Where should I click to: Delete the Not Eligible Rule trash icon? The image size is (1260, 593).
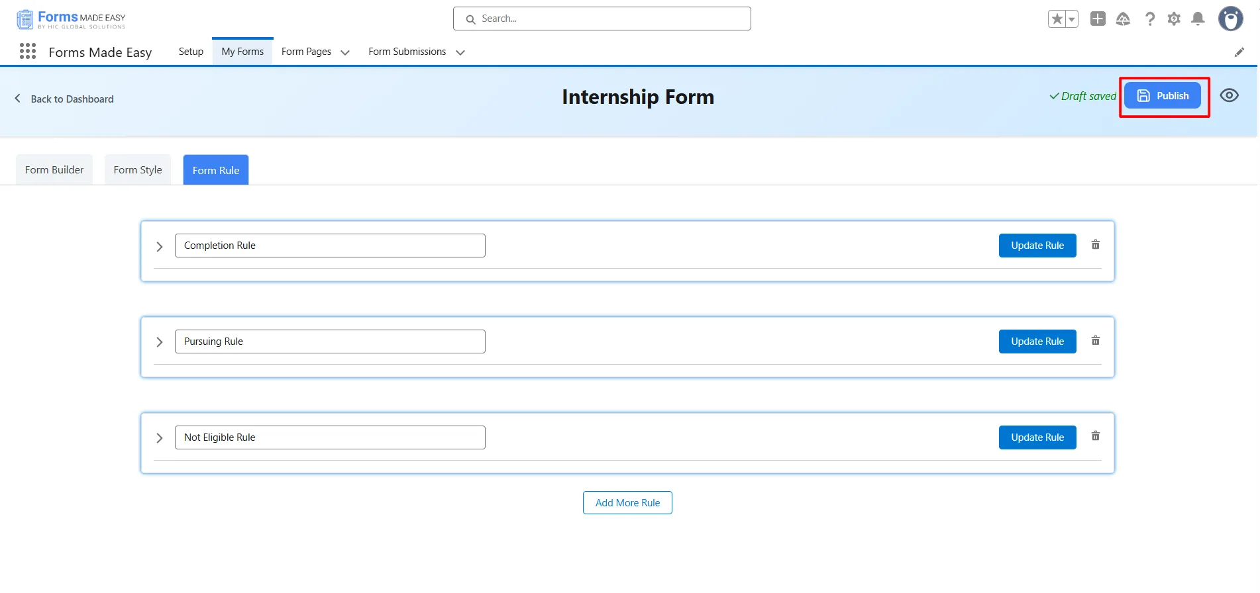click(x=1096, y=436)
